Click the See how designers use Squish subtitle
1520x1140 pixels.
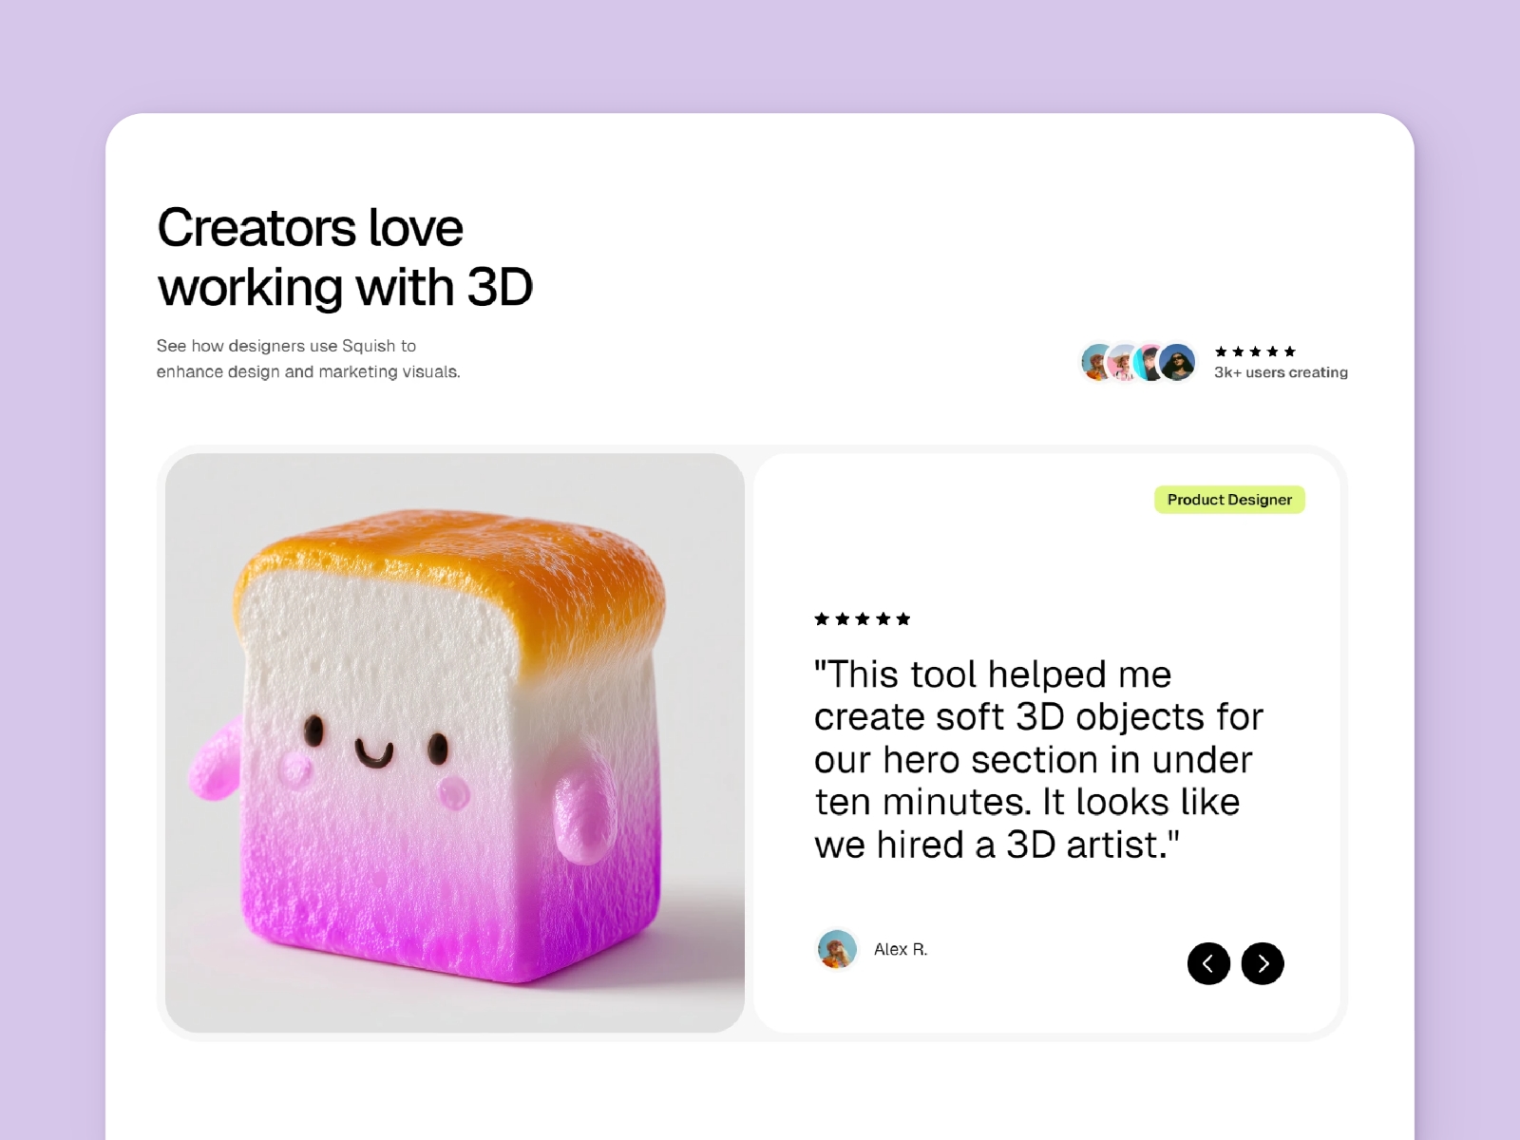click(308, 359)
